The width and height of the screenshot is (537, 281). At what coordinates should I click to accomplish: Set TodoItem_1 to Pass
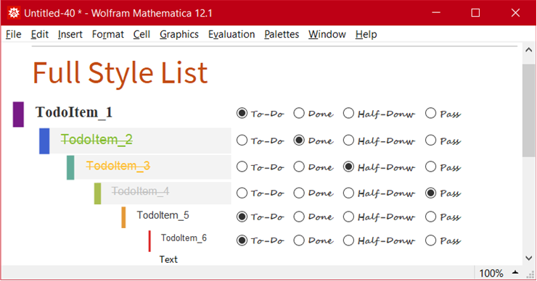430,113
